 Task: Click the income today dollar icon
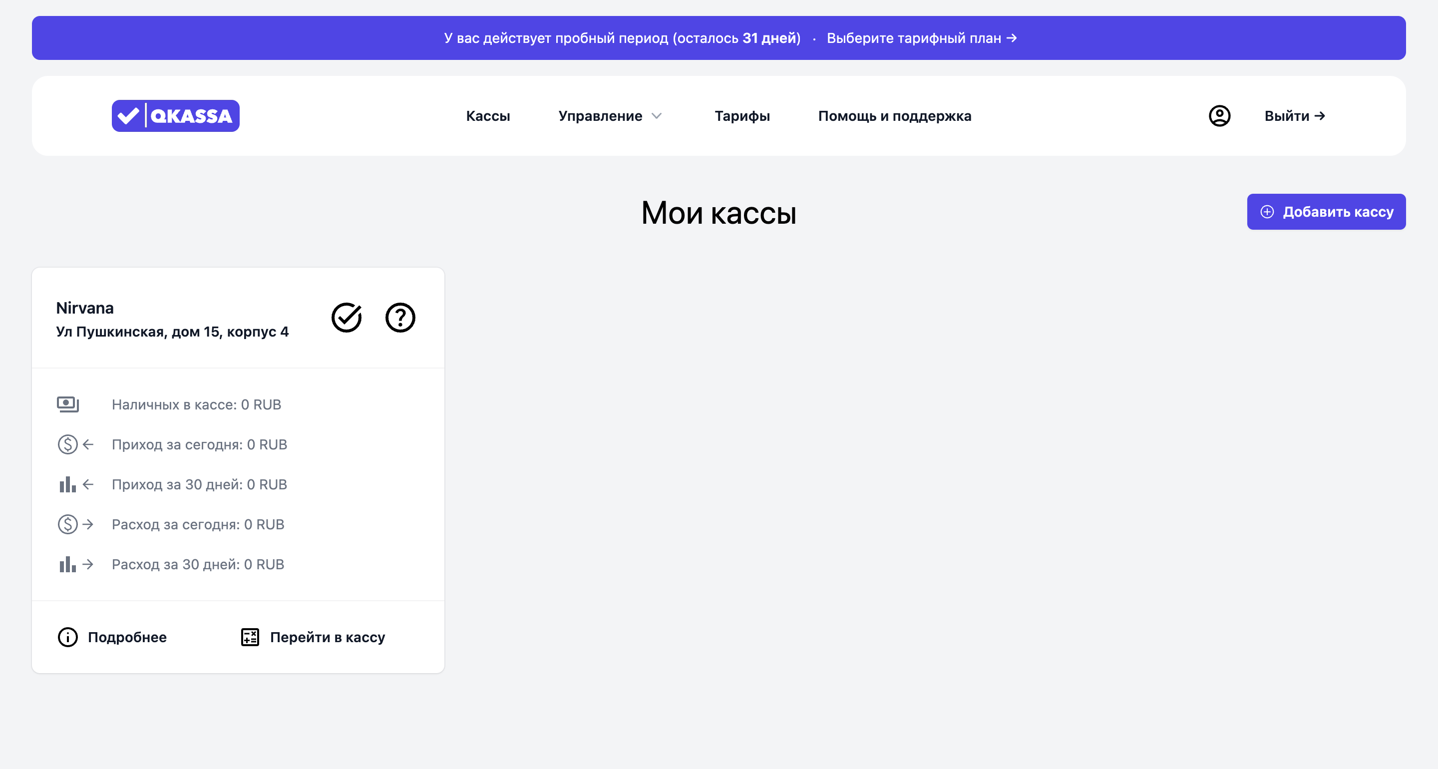coord(68,444)
